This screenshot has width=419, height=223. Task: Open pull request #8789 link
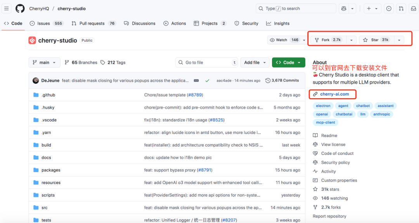195,95
